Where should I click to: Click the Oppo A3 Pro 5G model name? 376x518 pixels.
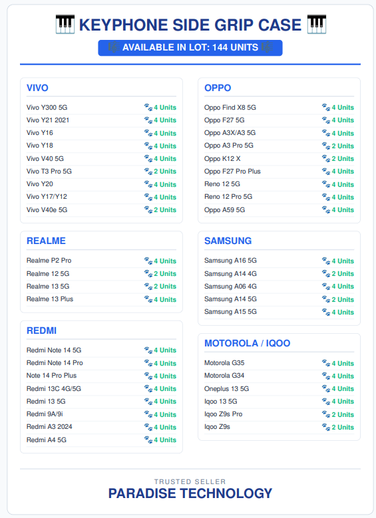(x=229, y=146)
